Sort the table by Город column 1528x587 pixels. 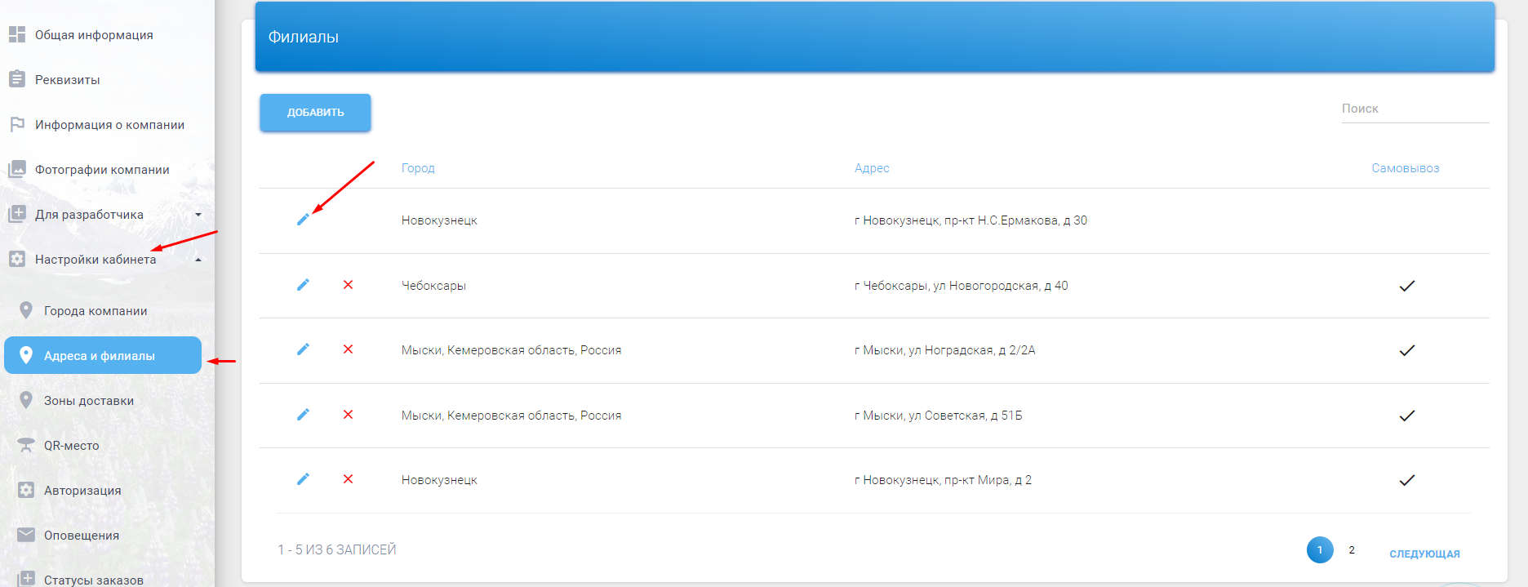[418, 168]
